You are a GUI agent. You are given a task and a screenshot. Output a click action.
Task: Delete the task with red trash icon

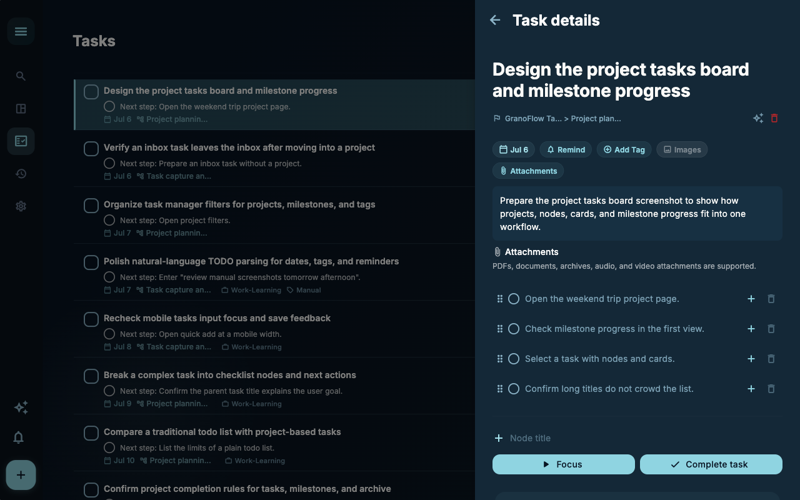coord(774,118)
